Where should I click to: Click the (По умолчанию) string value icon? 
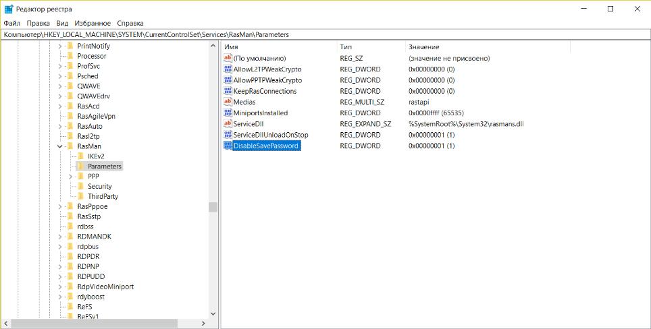(x=228, y=58)
